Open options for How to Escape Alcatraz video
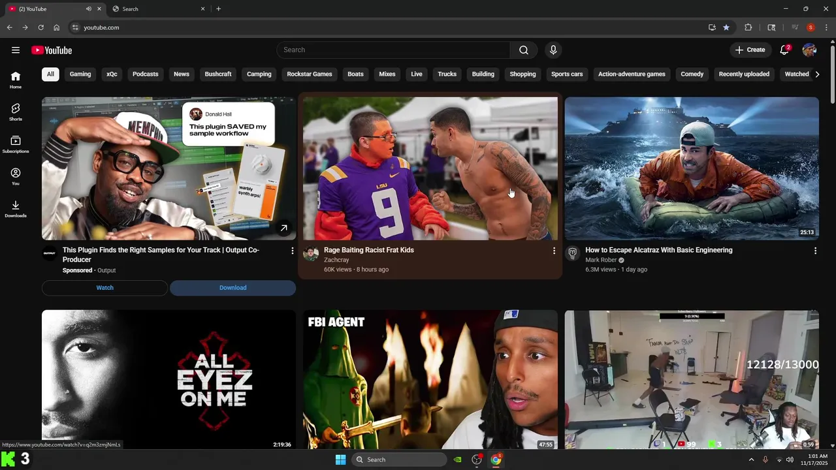The height and width of the screenshot is (470, 836). [815, 251]
